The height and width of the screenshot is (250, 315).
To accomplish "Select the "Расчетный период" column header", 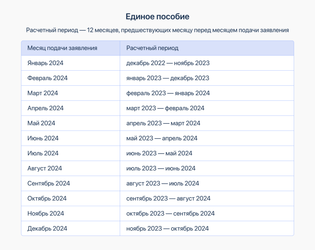I will pos(152,48).
